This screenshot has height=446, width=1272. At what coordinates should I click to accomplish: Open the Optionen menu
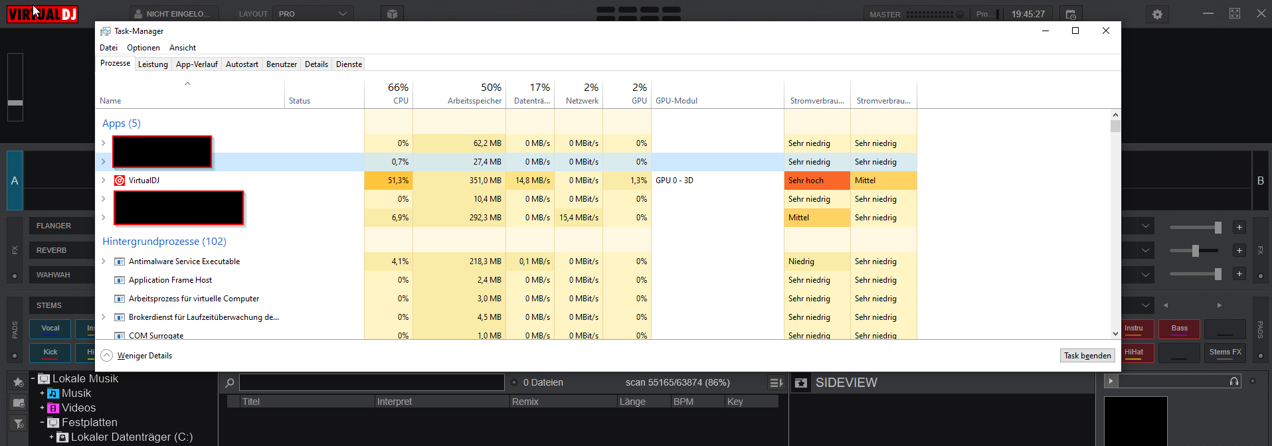point(143,48)
